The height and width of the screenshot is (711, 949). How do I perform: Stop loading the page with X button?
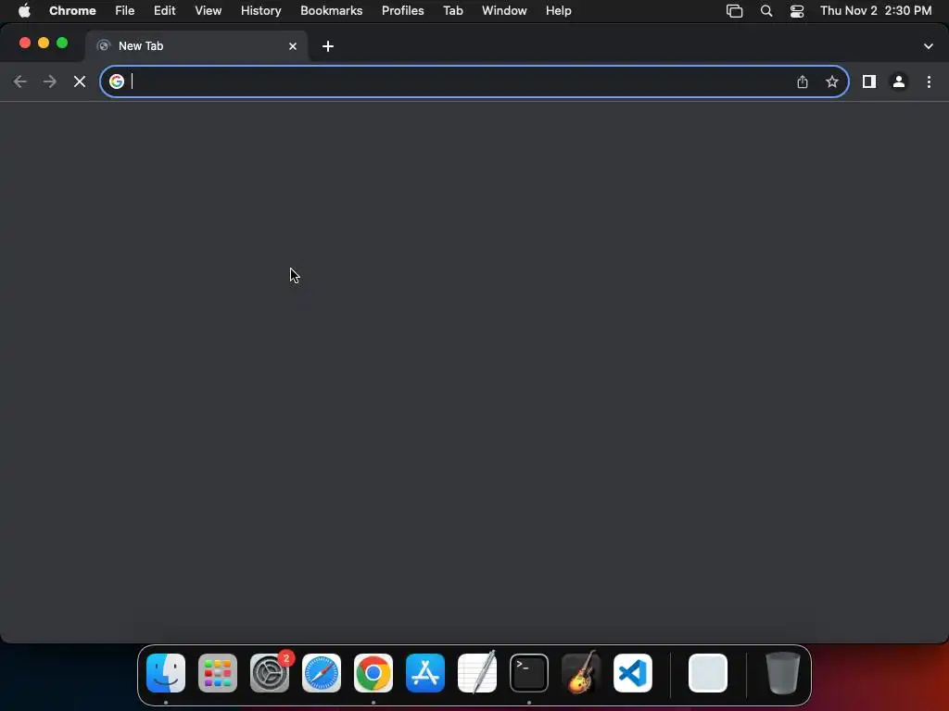point(80,81)
